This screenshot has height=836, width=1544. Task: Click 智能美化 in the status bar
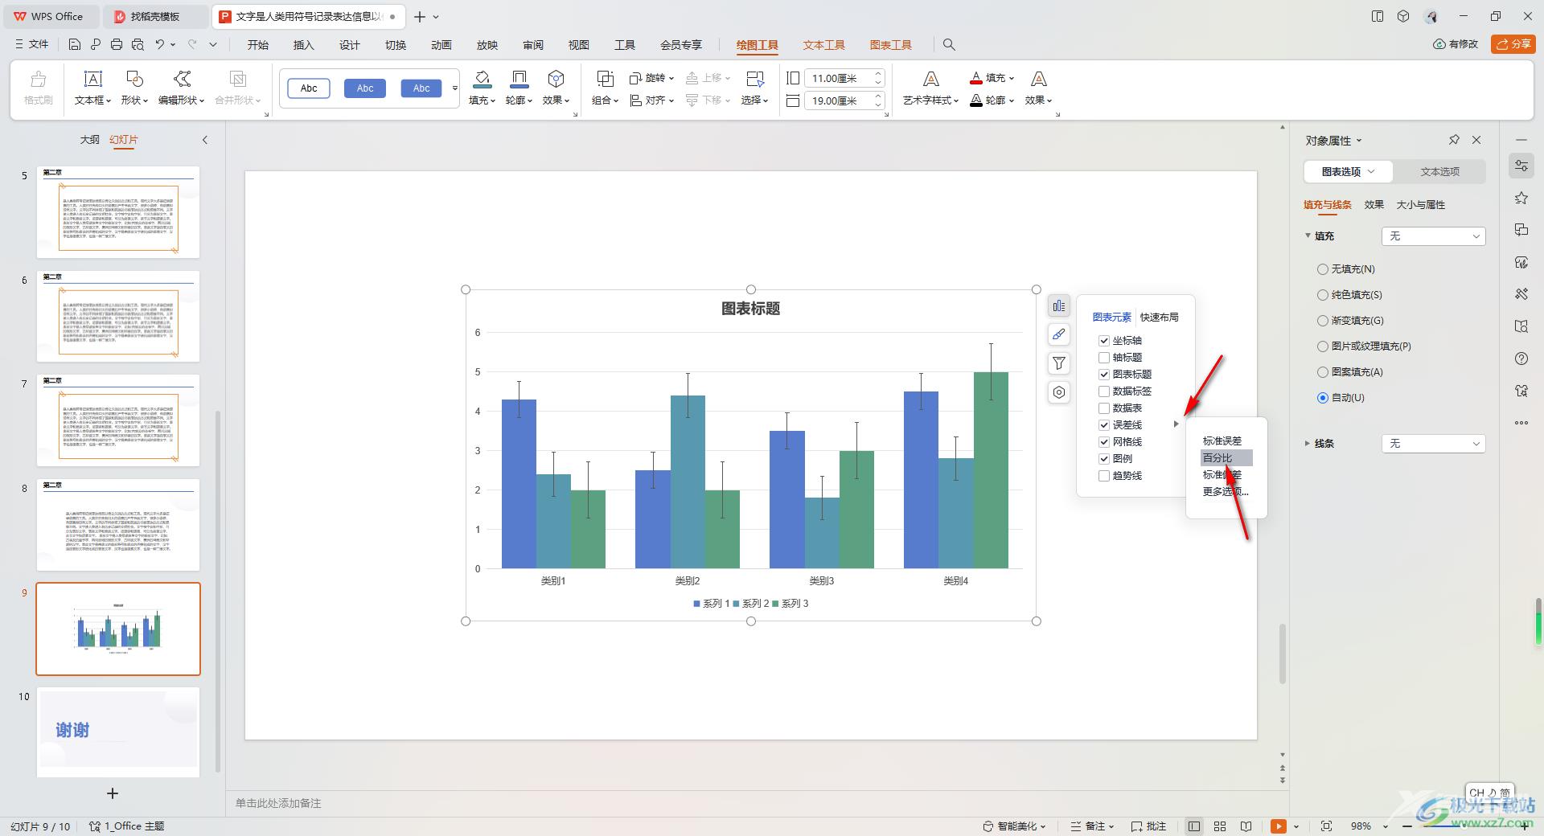(1015, 826)
